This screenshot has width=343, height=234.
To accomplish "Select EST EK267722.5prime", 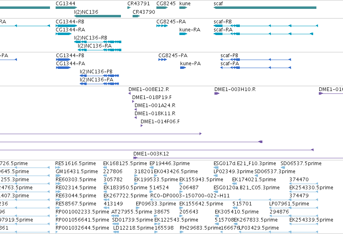I will pyautogui.click(x=126, y=196).
